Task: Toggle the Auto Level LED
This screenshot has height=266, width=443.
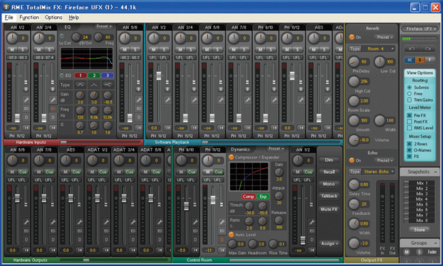Action: [231, 235]
